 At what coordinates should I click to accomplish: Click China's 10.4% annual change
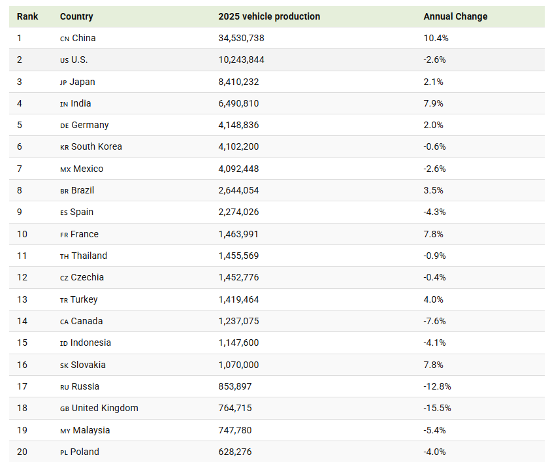point(436,38)
